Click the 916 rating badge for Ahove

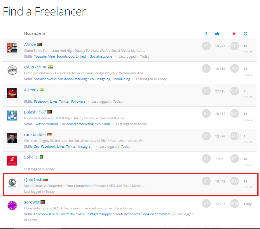pyautogui.click(x=234, y=46)
